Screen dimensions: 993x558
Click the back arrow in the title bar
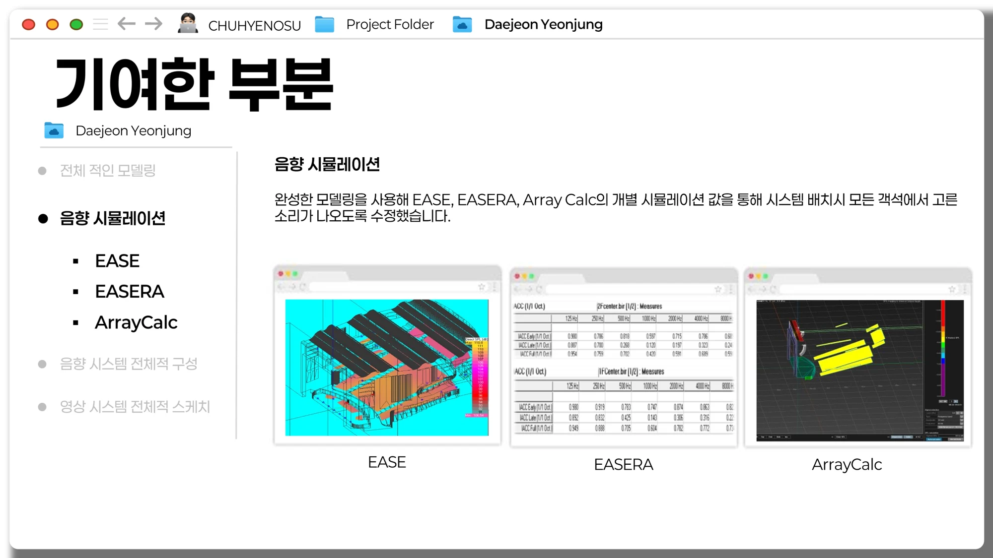pos(127,23)
